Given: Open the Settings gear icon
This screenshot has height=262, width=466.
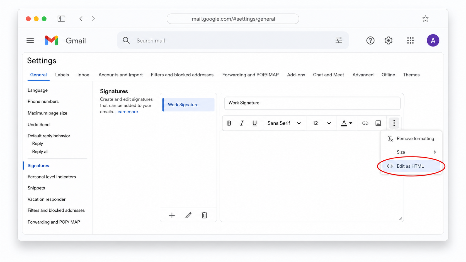Looking at the screenshot, I should pyautogui.click(x=389, y=41).
